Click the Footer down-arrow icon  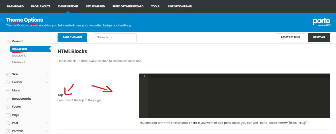(x=8, y=107)
